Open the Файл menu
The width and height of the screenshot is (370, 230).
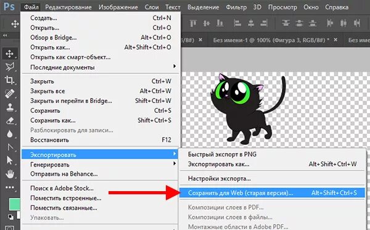click(31, 7)
